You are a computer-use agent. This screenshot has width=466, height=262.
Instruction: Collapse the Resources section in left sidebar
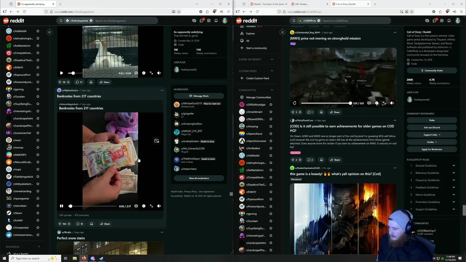coord(39,247)
